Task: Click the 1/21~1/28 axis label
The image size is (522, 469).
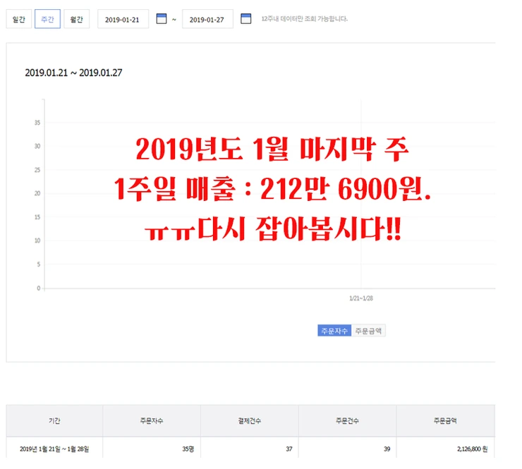Action: [x=361, y=298]
